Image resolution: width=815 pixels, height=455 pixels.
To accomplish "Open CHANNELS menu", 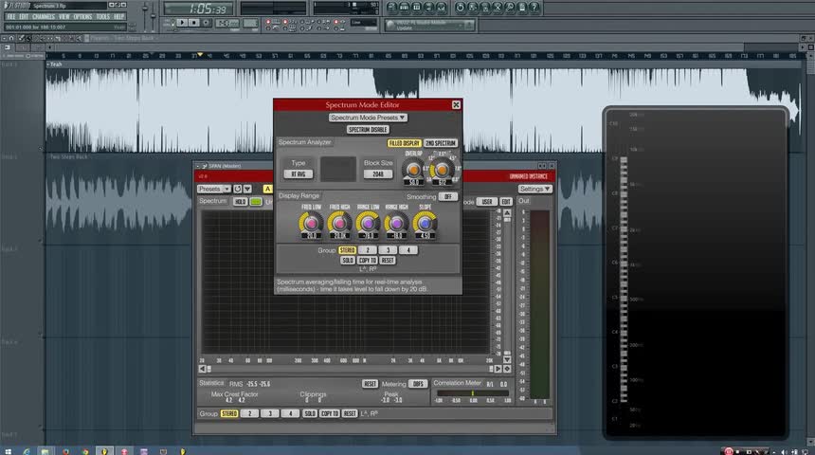I will [x=44, y=17].
